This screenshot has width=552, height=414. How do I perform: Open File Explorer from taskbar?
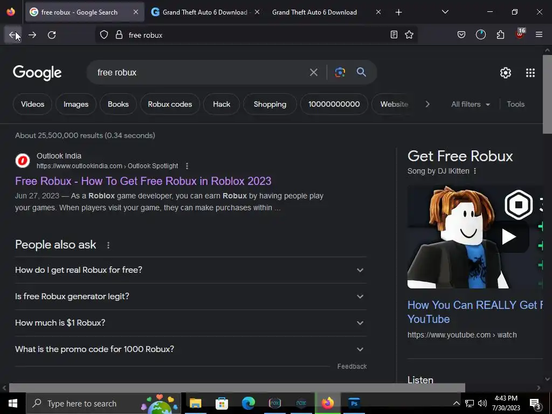pos(195,403)
